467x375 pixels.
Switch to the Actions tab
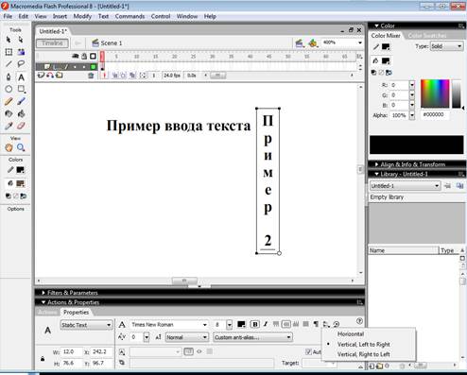[47, 313]
